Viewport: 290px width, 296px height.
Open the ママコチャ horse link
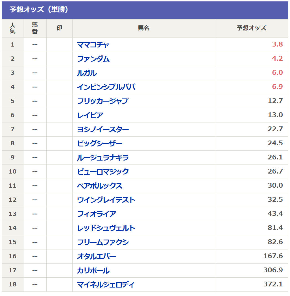tap(93, 45)
